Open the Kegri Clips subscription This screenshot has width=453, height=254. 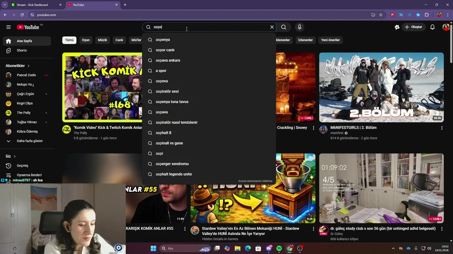(27, 103)
